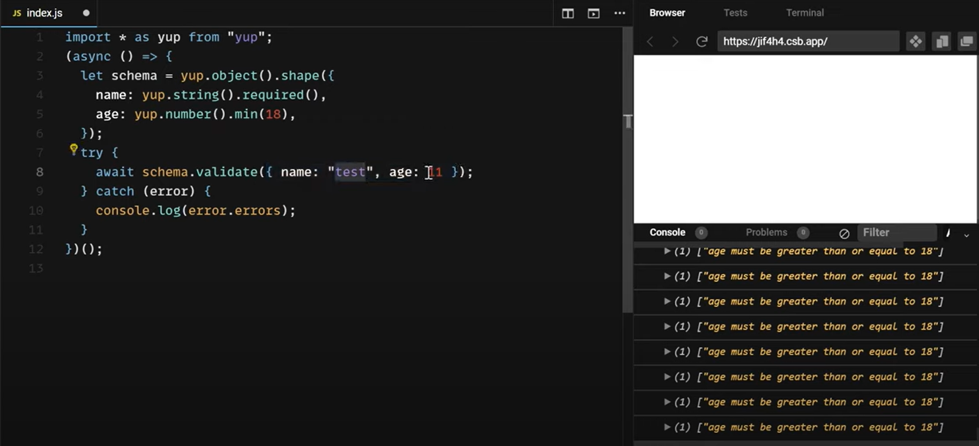Viewport: 979px width, 446px height.
Task: Click the unsaved dot on index.js tab
Action: tap(86, 13)
